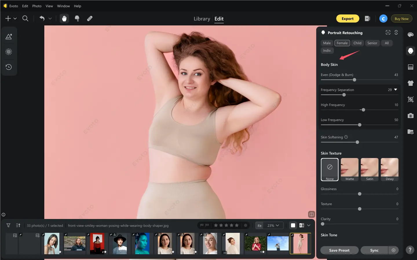Select the Senior filter
Image resolution: width=417 pixels, height=260 pixels.
pyautogui.click(x=372, y=43)
